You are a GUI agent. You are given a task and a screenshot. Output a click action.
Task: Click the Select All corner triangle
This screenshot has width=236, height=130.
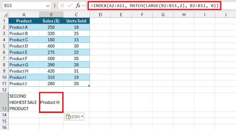(5, 15)
